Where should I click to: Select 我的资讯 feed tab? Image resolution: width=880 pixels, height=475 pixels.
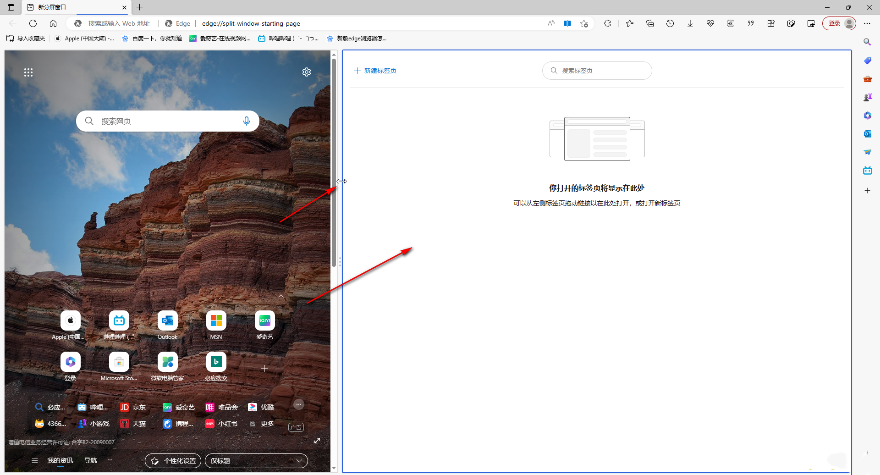[x=60, y=460]
